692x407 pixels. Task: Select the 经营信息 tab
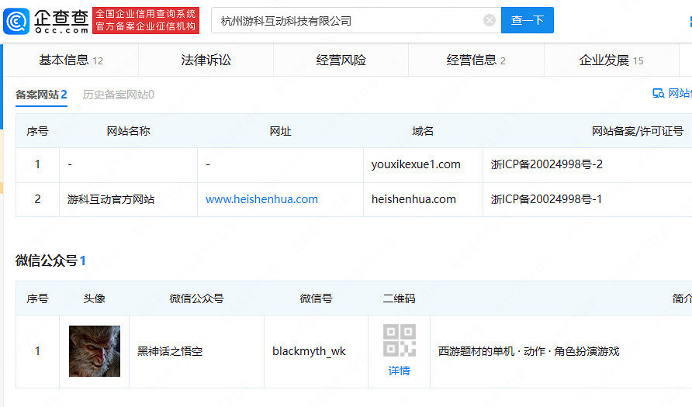[476, 60]
